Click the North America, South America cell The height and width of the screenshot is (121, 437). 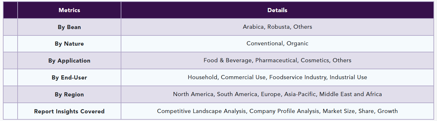click(277, 94)
